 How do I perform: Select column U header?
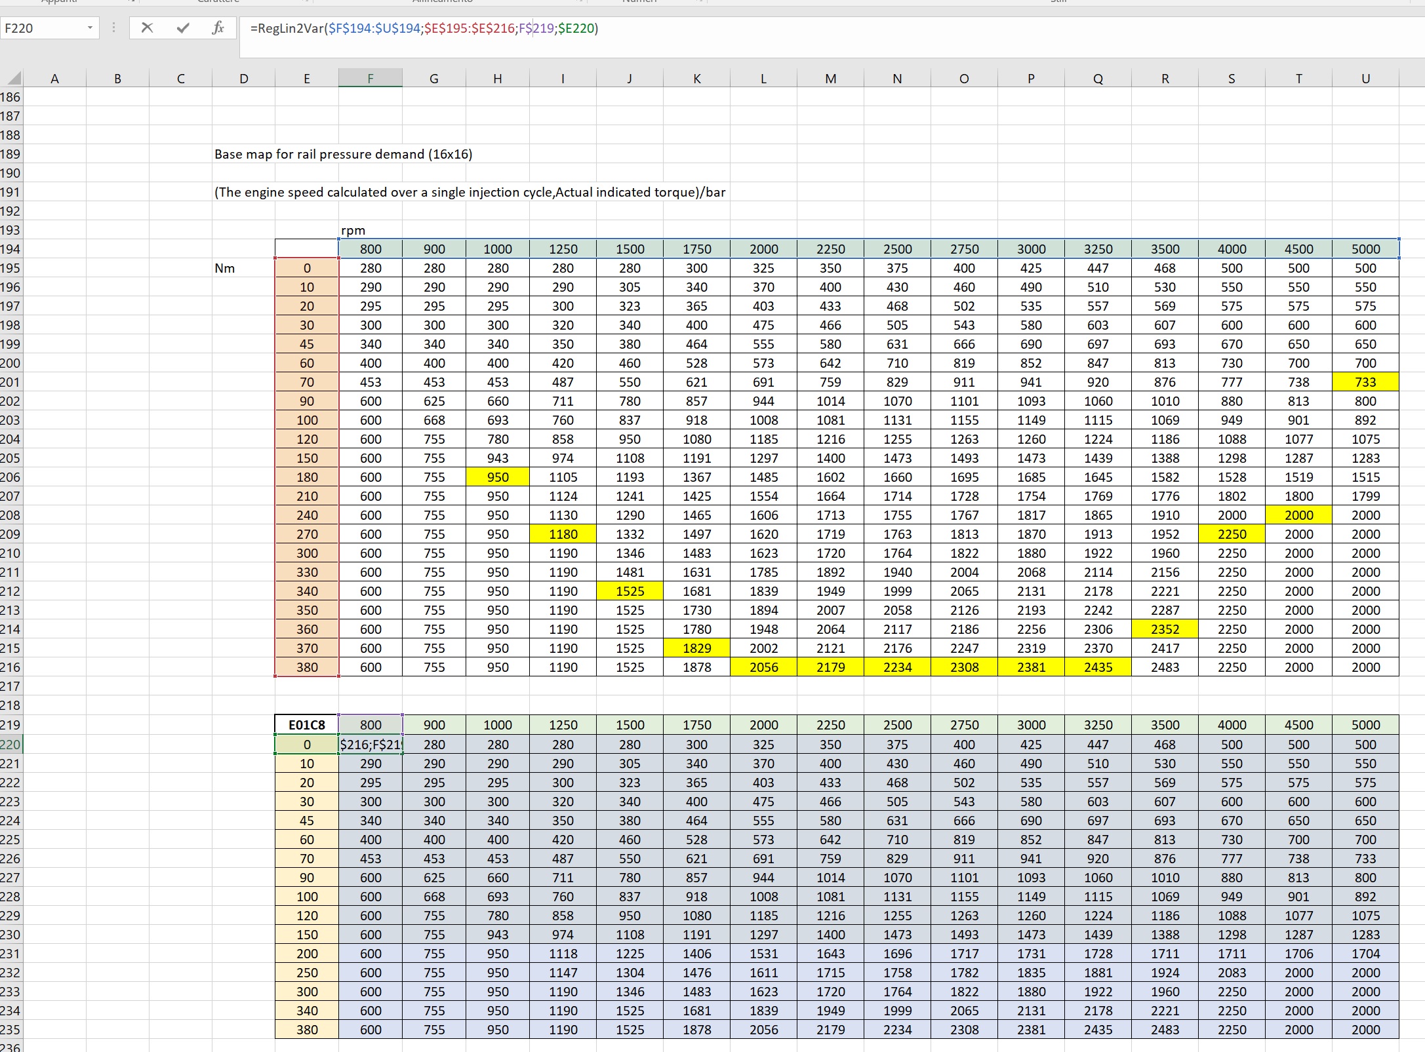pyautogui.click(x=1365, y=79)
